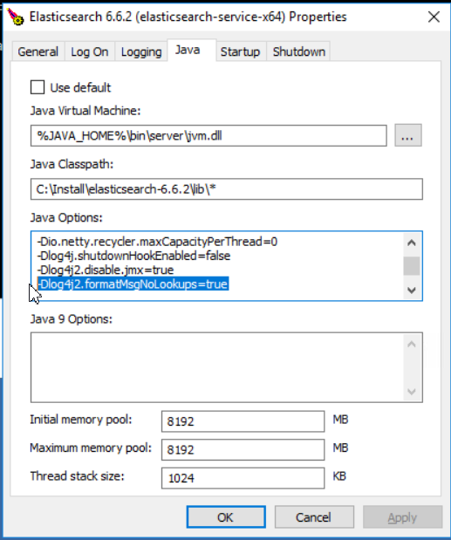This screenshot has width=451, height=540.
Task: Click the Java Options scrollbar thumb
Action: (x=412, y=266)
